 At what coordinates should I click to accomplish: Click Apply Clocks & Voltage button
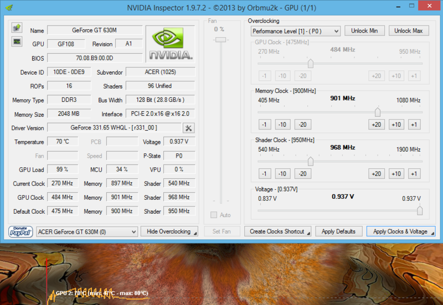(x=400, y=231)
